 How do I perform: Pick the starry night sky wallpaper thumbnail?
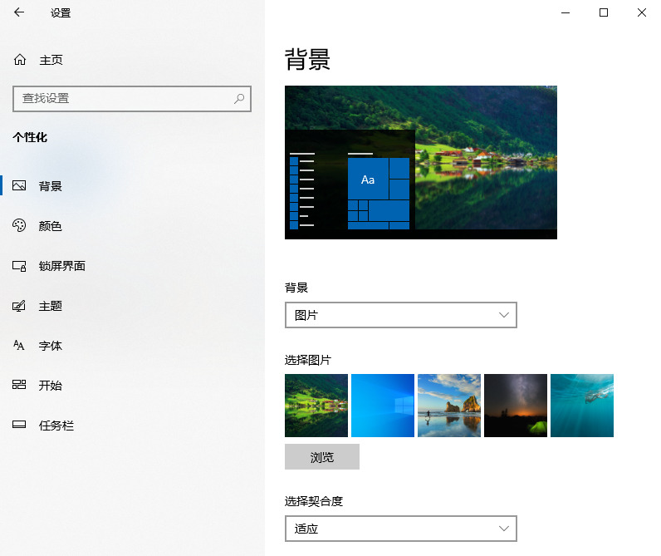pyautogui.click(x=516, y=406)
